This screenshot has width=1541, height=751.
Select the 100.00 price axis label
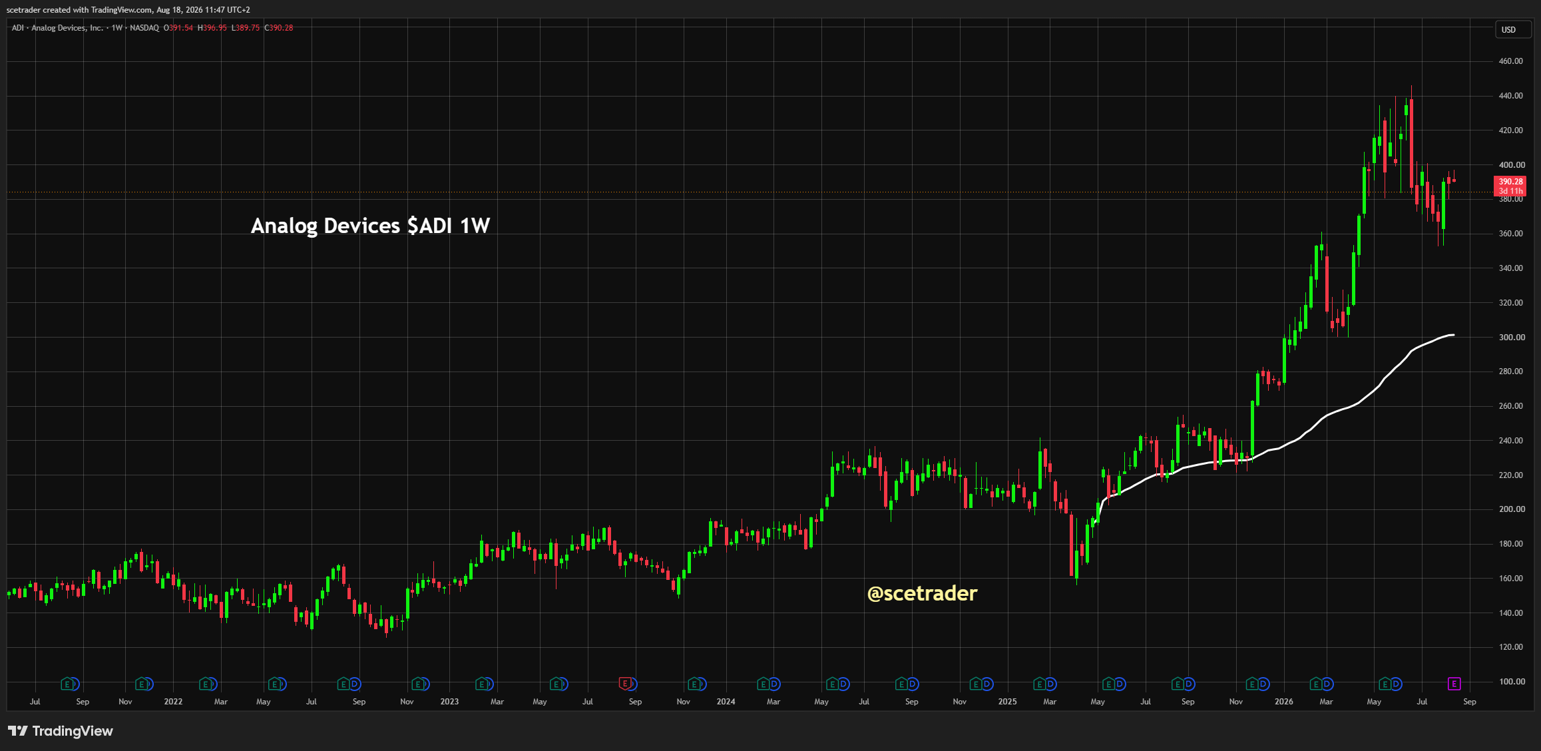click(1510, 682)
